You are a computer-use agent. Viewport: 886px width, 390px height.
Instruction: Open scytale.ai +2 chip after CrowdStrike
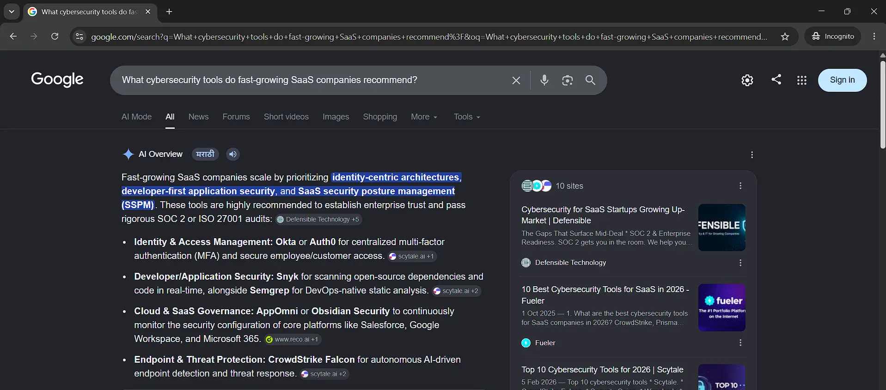pos(324,374)
